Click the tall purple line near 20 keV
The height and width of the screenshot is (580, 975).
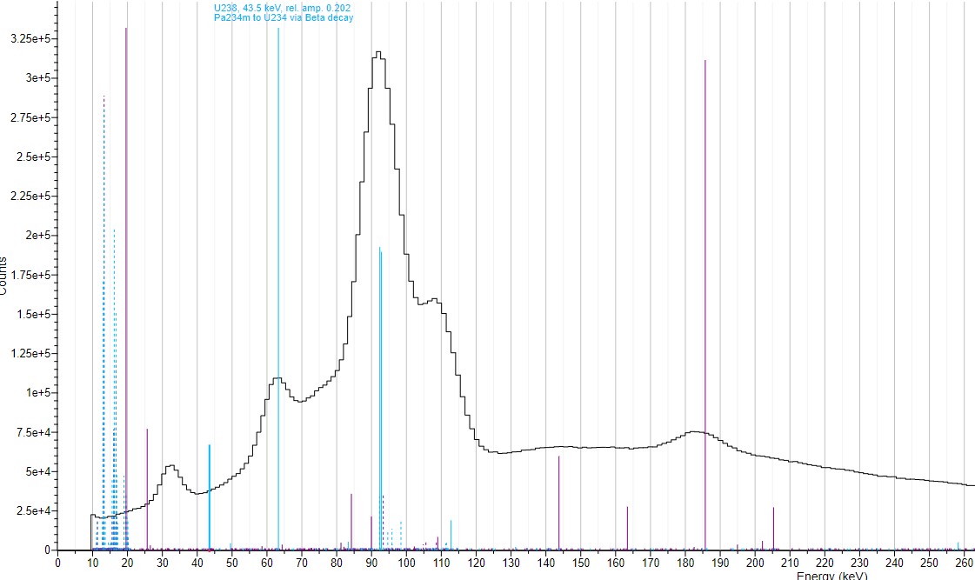pyautogui.click(x=126, y=287)
